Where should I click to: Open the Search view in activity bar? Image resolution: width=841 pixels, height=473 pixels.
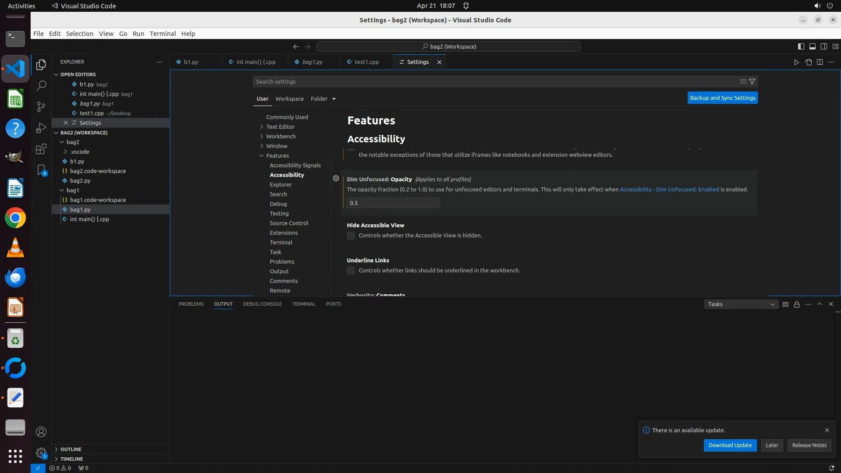(41, 85)
